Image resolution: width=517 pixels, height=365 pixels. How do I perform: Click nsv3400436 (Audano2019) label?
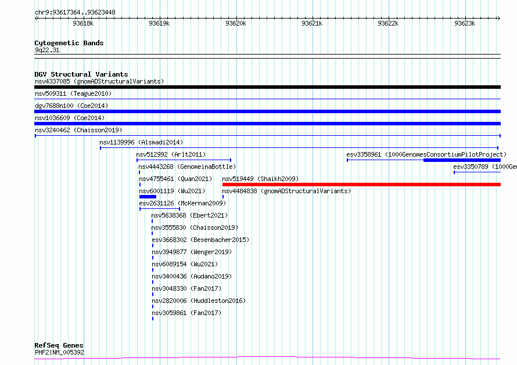[x=192, y=276]
